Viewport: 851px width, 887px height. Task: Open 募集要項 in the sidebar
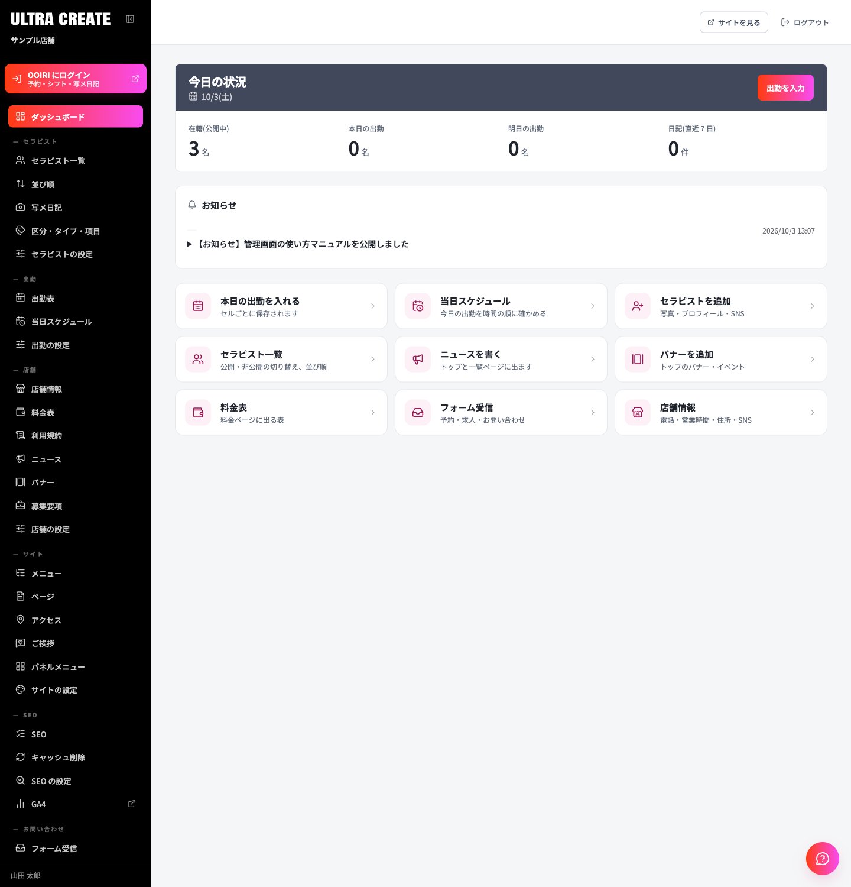pos(76,506)
